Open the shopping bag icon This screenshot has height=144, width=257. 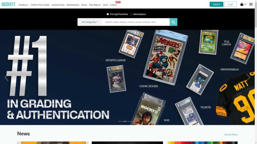coord(242,4)
